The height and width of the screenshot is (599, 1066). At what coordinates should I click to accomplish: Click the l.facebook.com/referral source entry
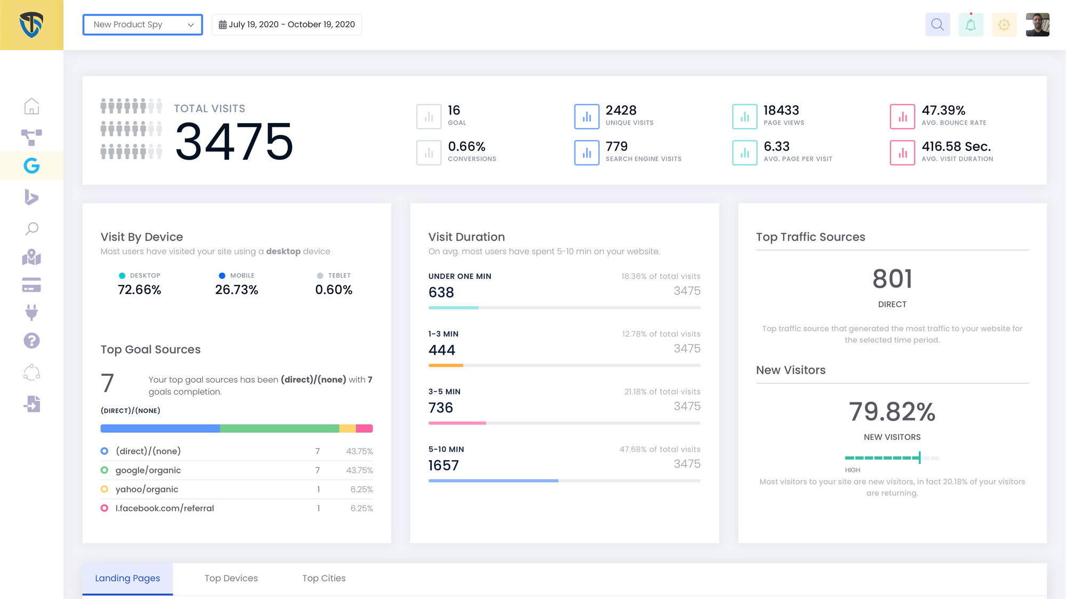point(165,508)
